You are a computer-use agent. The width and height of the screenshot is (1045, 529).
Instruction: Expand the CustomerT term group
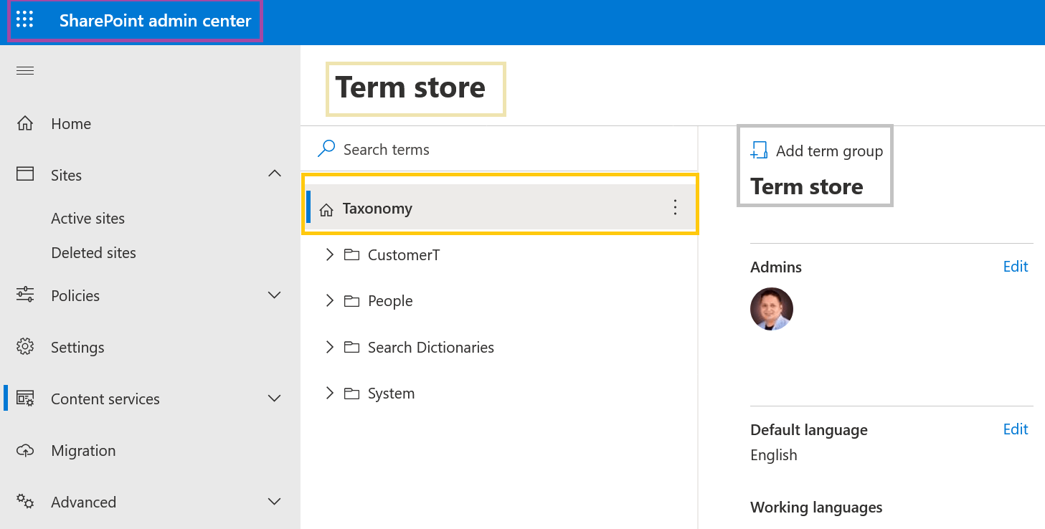click(330, 254)
